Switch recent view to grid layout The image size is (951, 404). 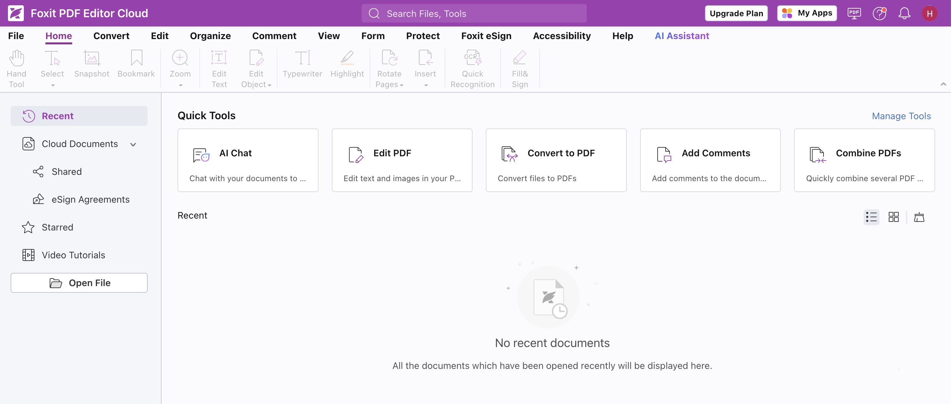coord(893,217)
